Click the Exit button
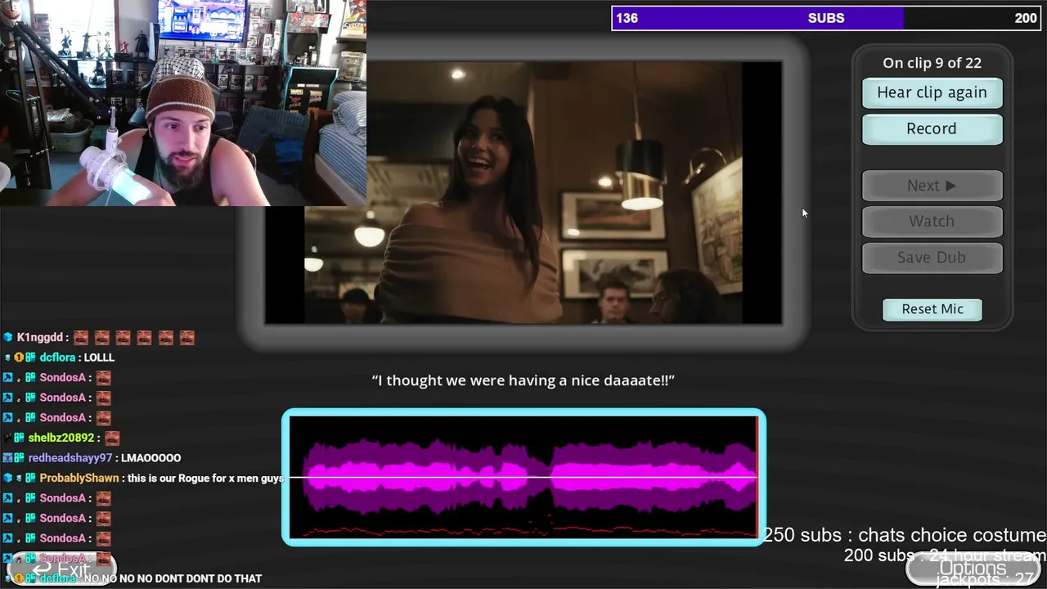 (61, 569)
